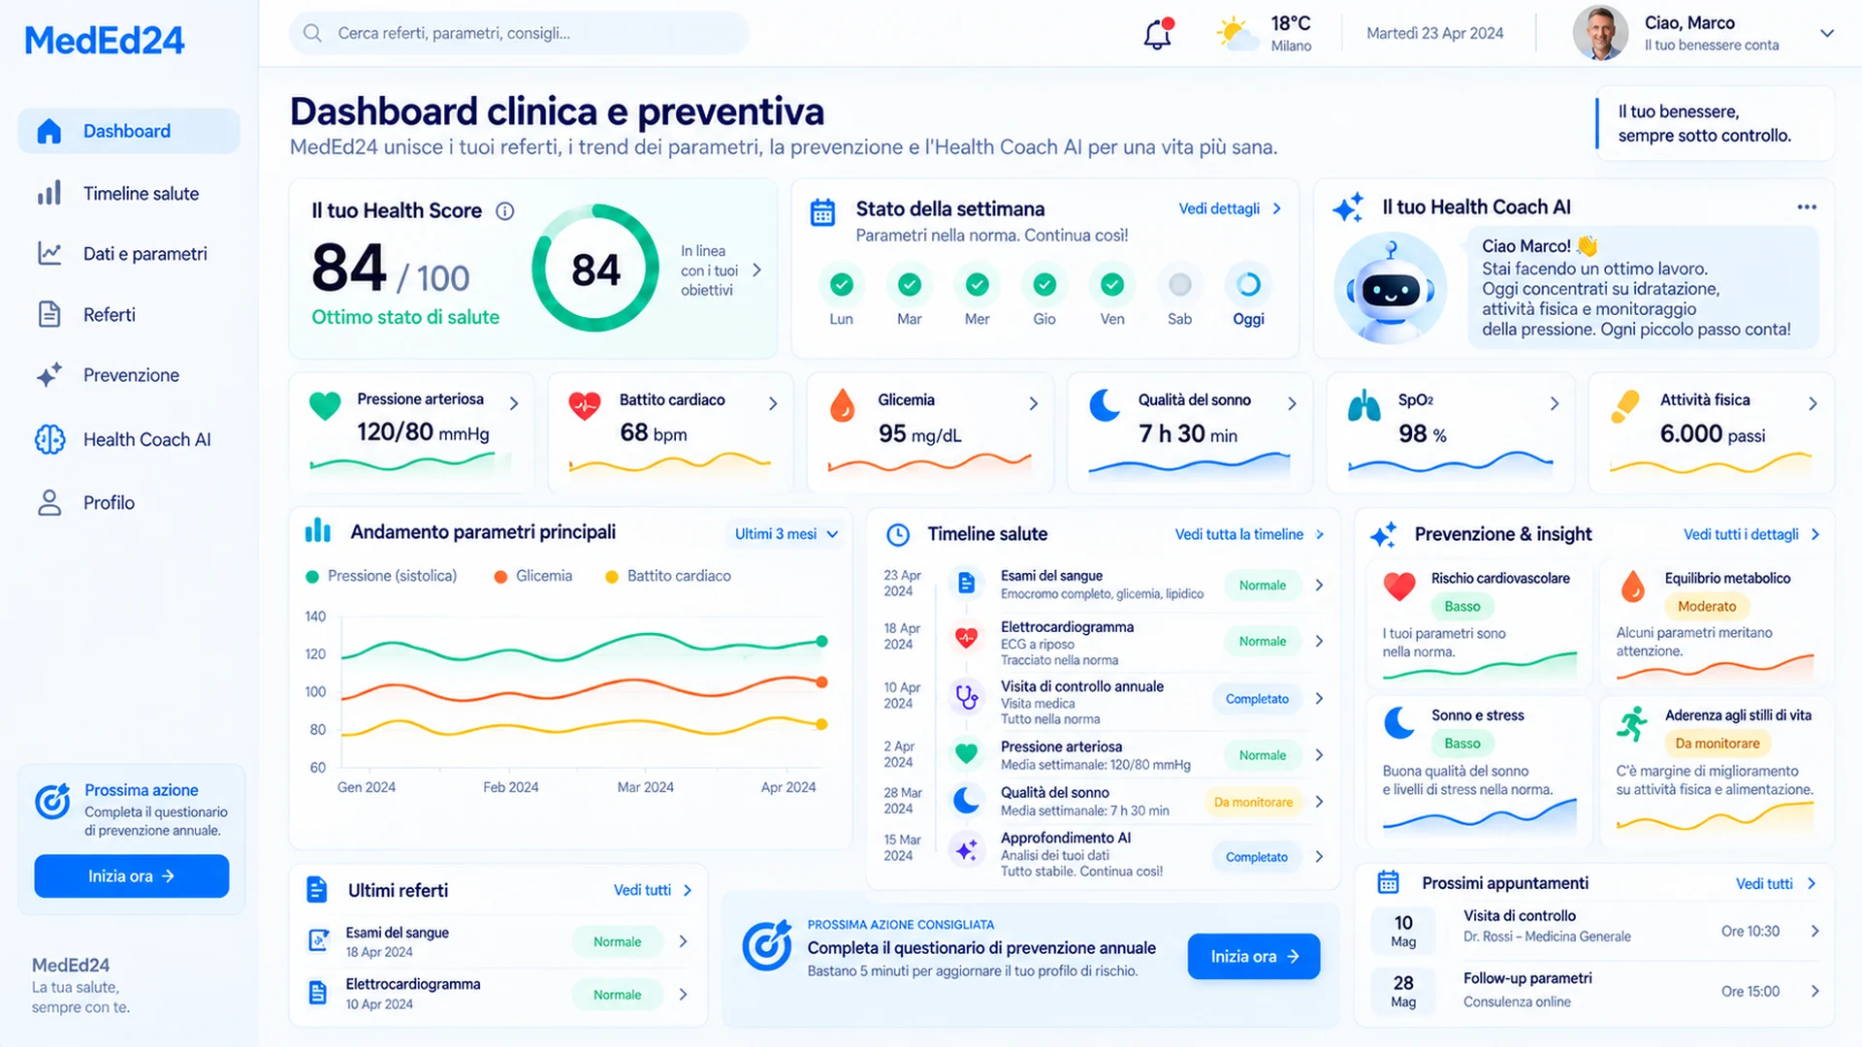This screenshot has height=1047, width=1862.
Task: Click Attività fisica footprint icon
Action: [1624, 406]
